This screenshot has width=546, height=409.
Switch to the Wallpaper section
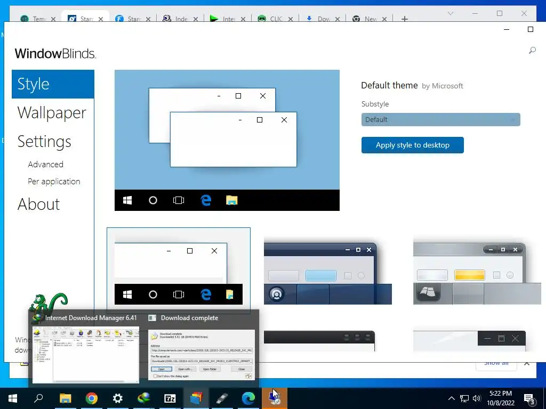(x=52, y=113)
